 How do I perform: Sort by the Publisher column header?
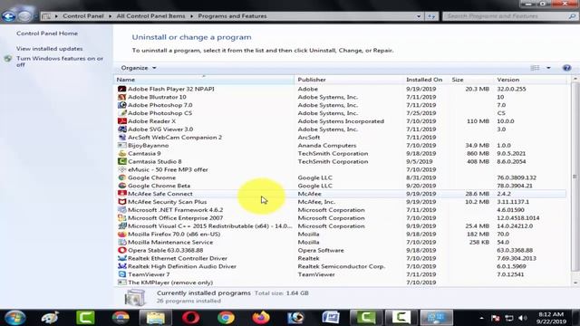click(349, 80)
